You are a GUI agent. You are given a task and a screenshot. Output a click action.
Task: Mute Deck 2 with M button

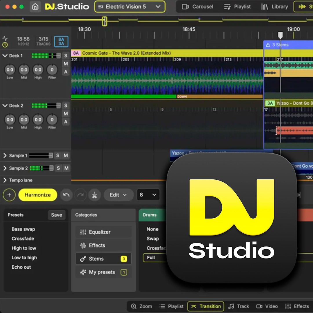coord(66,114)
